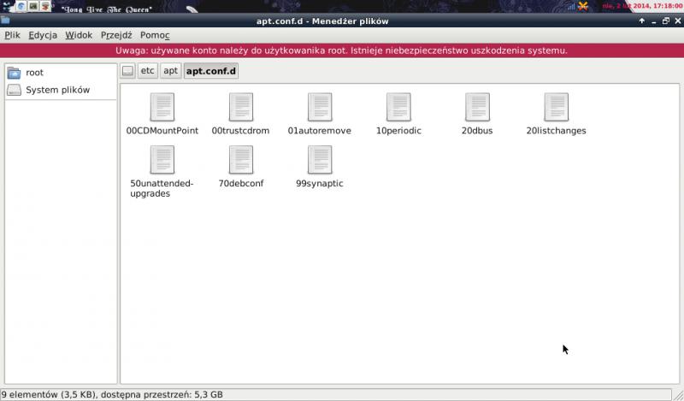Open the Edycja menu
684x401 pixels.
point(42,35)
